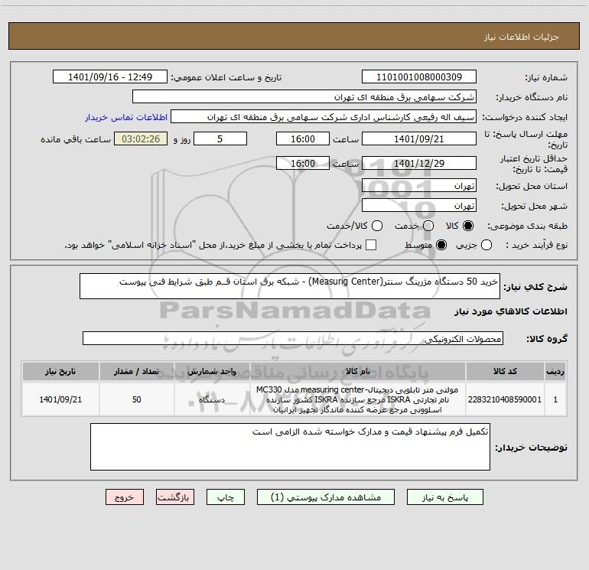Click the تعداد / مقدار column header
The height and width of the screenshot is (570, 589).
pyautogui.click(x=137, y=372)
